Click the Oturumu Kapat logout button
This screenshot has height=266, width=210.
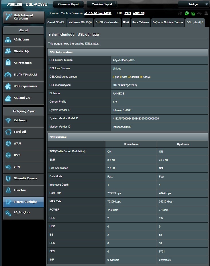68,4
